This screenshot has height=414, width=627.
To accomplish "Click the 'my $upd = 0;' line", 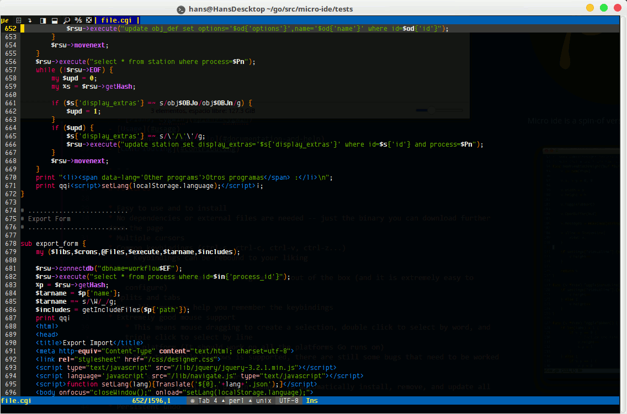I will coord(74,78).
